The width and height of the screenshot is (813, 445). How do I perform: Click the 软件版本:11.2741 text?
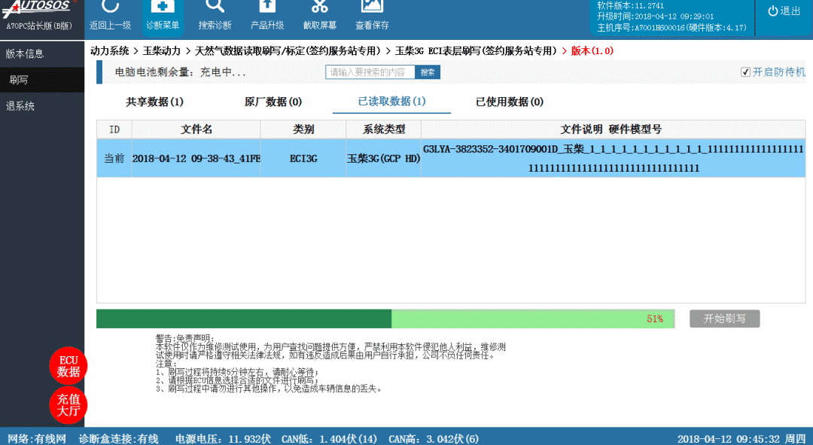630,6
